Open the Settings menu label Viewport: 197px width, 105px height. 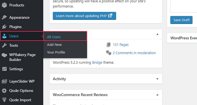click(x=16, y=69)
